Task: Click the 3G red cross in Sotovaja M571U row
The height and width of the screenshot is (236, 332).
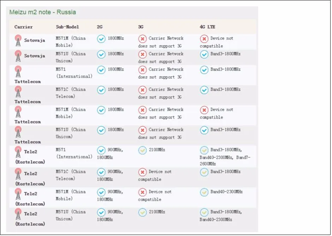Action: (142, 54)
